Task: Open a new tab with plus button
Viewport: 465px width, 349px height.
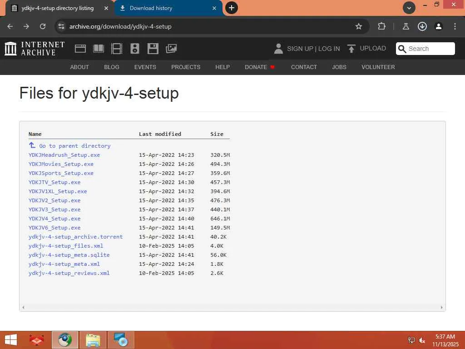Action: 232,8
